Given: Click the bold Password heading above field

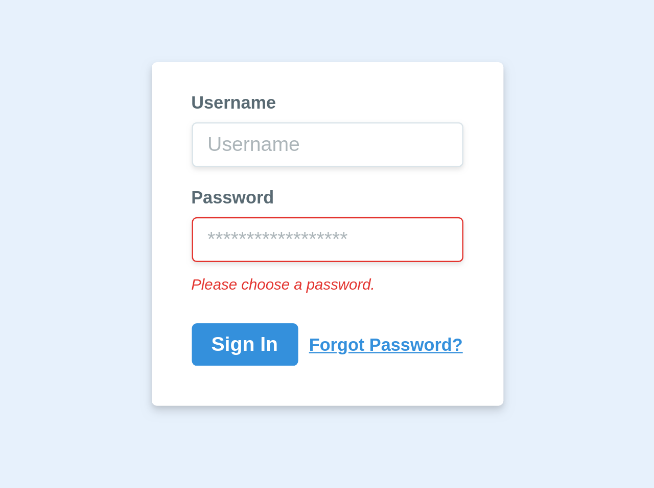Looking at the screenshot, I should click(x=232, y=197).
